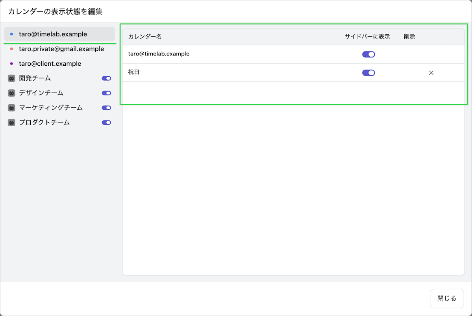Toggle デザインチーム visibility switch
Viewport: 472px width, 316px height.
(x=106, y=93)
